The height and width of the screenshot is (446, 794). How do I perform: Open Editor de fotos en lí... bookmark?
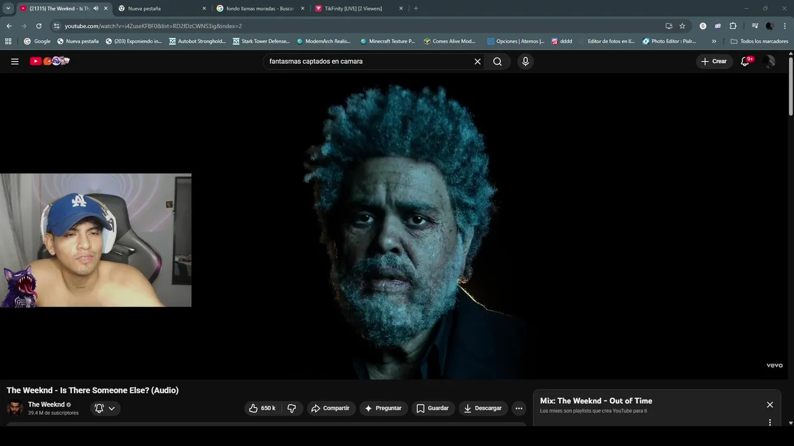pyautogui.click(x=607, y=42)
